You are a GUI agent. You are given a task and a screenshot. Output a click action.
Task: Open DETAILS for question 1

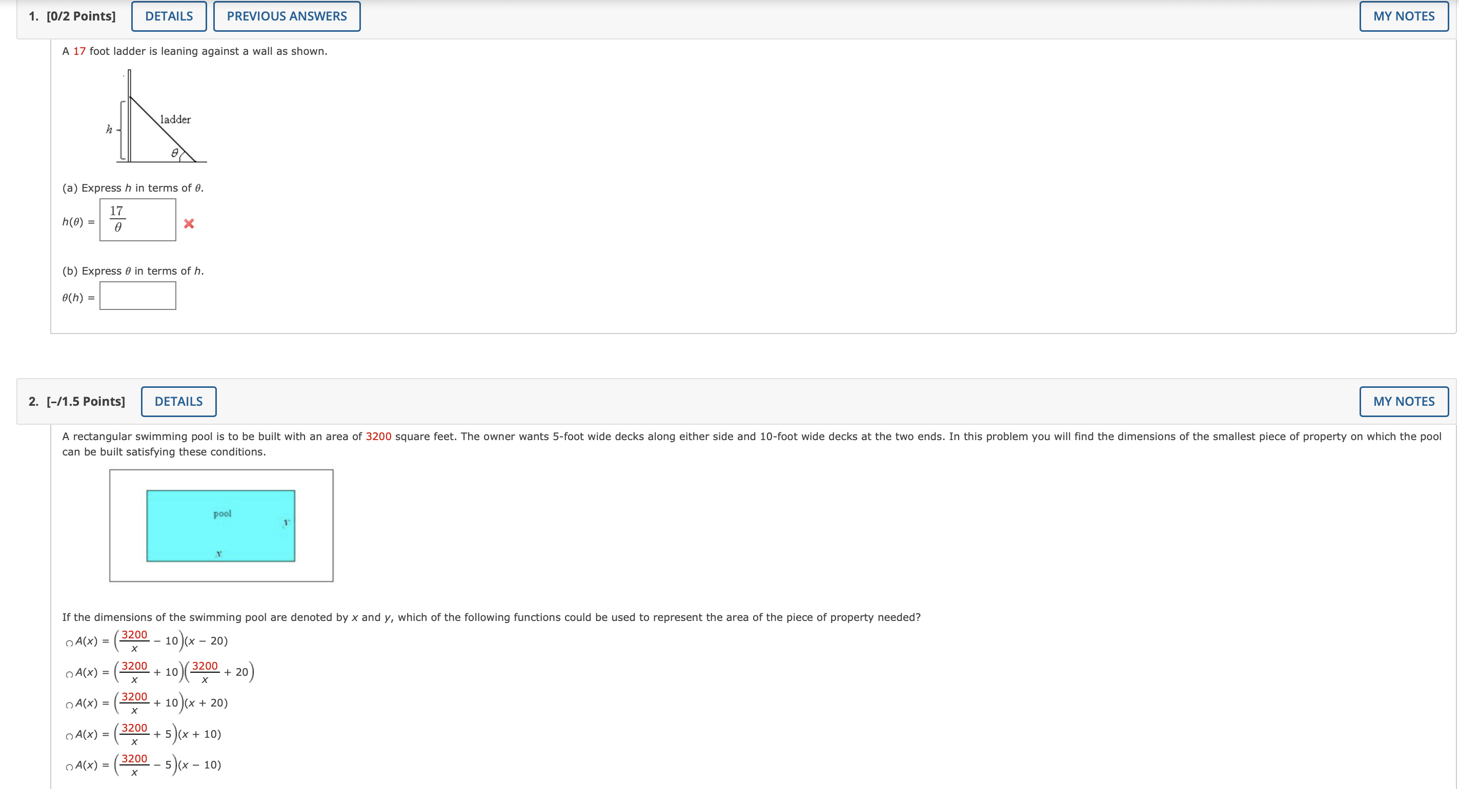click(169, 16)
